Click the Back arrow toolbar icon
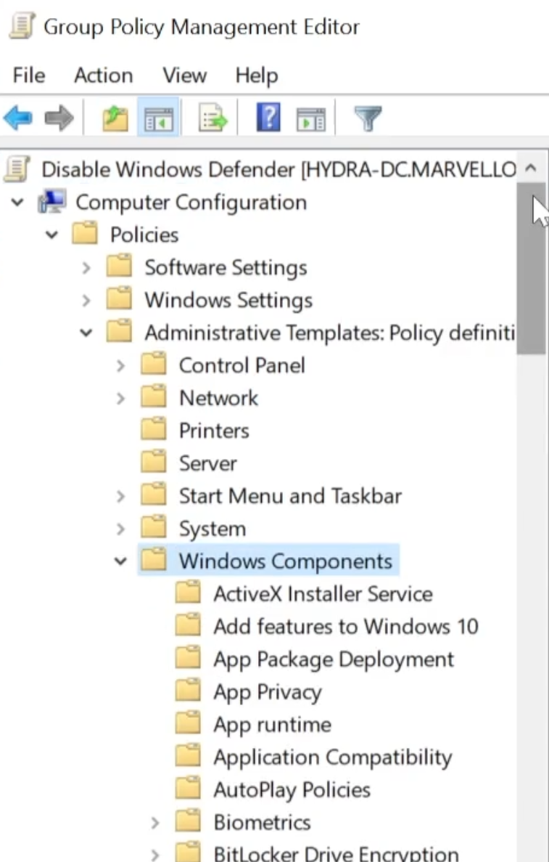Image resolution: width=549 pixels, height=862 pixels. click(x=17, y=118)
